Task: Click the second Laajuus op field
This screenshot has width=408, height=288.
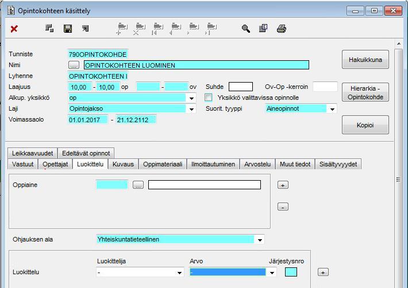Action: 108,87
